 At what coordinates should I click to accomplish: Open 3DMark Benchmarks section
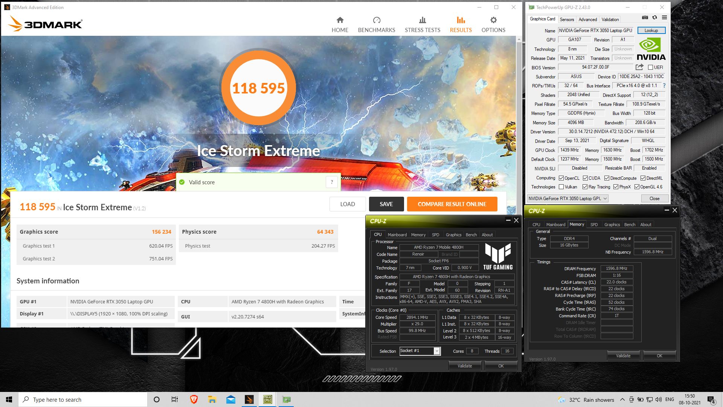tap(377, 25)
